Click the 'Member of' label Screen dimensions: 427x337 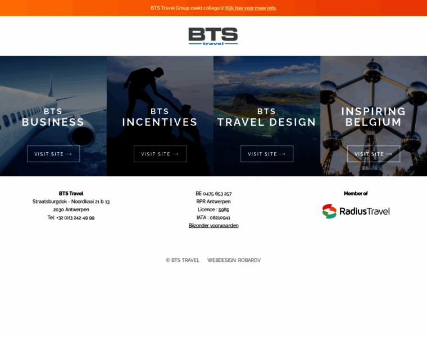coord(356,194)
